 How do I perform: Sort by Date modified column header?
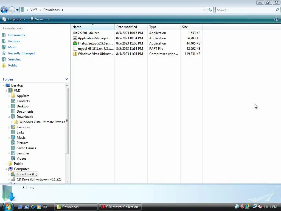point(131,27)
